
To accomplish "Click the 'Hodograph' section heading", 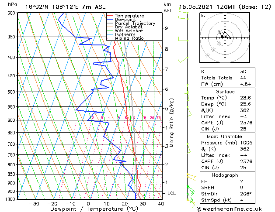I will click(x=225, y=175).
